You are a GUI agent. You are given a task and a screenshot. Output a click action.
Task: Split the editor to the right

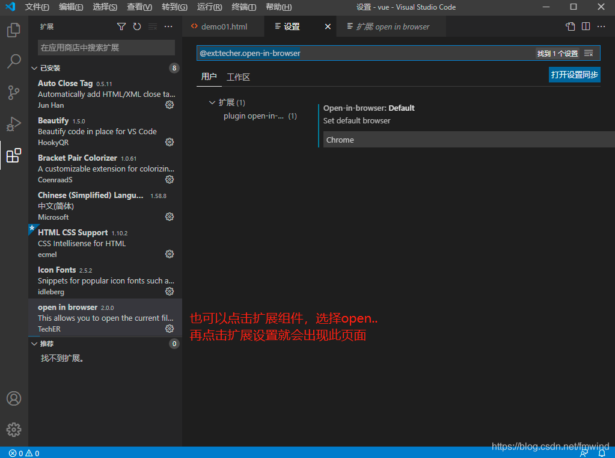point(586,26)
